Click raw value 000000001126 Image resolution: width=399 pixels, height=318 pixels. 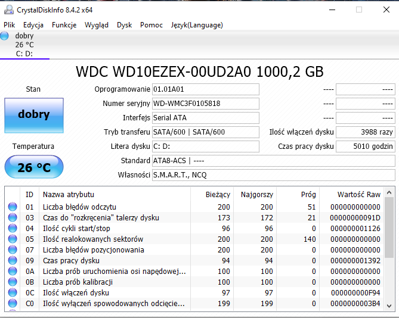coord(355,228)
